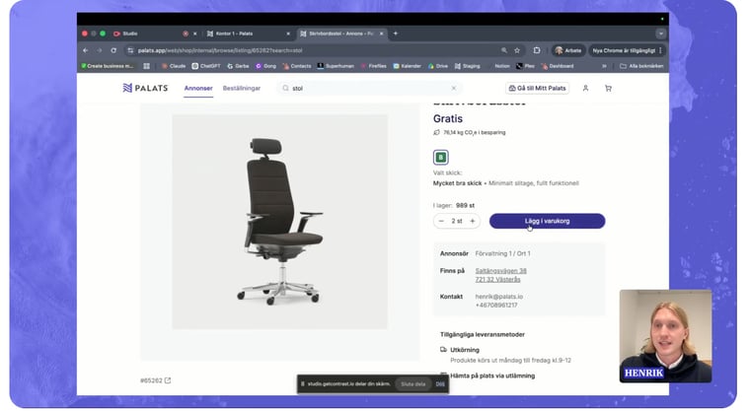
Task: Click 'Sluta dela' in the sharing bar
Action: [413, 384]
